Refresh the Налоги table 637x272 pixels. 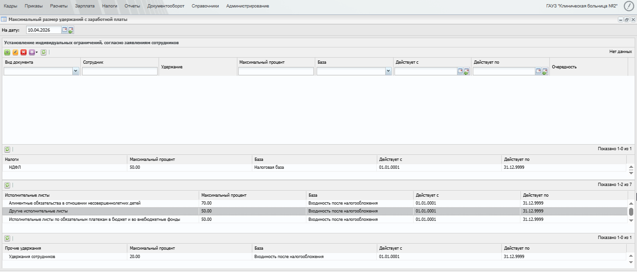pos(7,149)
